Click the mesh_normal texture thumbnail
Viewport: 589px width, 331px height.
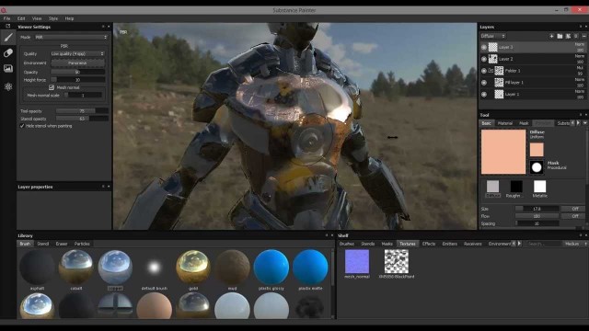point(357,261)
